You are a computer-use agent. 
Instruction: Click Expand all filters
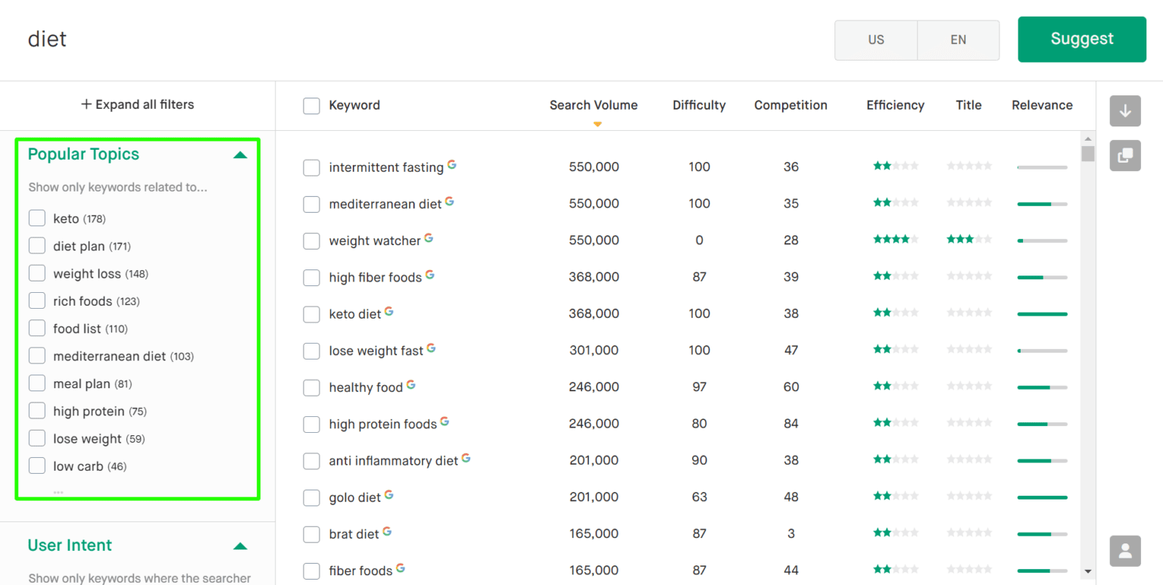[137, 104]
